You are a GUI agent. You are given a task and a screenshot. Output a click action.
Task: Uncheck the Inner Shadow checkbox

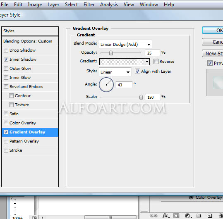click(6, 59)
